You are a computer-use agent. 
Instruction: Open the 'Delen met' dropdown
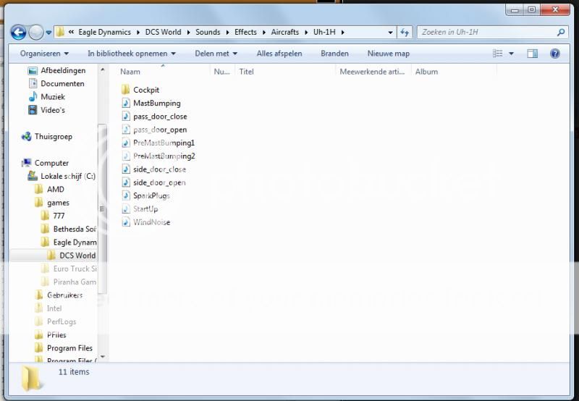[216, 54]
